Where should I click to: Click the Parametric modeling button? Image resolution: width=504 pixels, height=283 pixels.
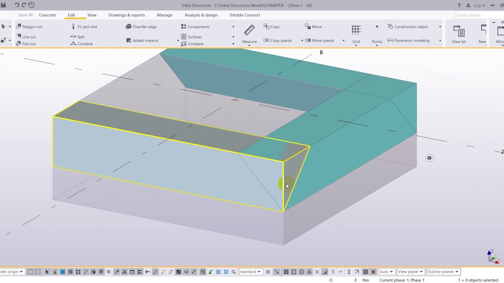click(x=409, y=40)
